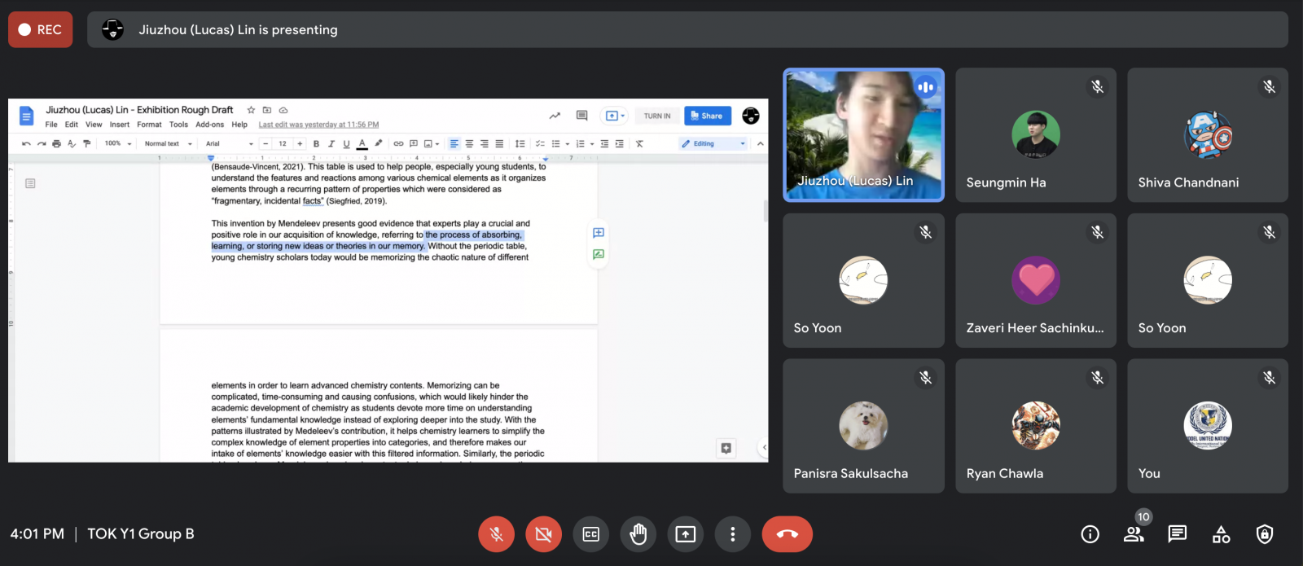Open the Format menu in Docs
This screenshot has height=566, width=1303.
149,125
